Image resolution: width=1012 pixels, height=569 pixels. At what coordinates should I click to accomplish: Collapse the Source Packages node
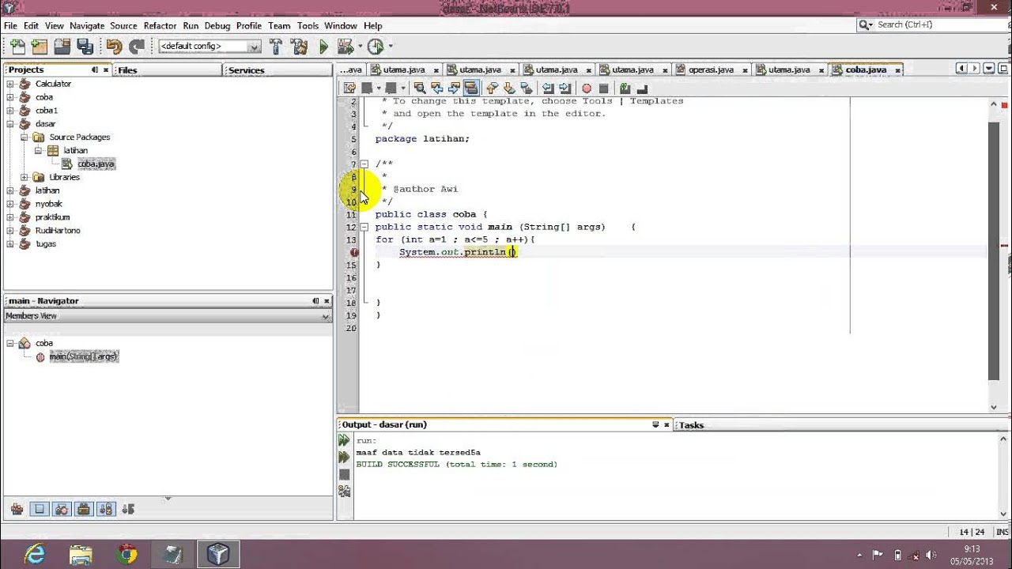(24, 138)
